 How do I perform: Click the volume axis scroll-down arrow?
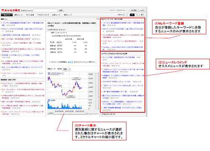pos(96,109)
